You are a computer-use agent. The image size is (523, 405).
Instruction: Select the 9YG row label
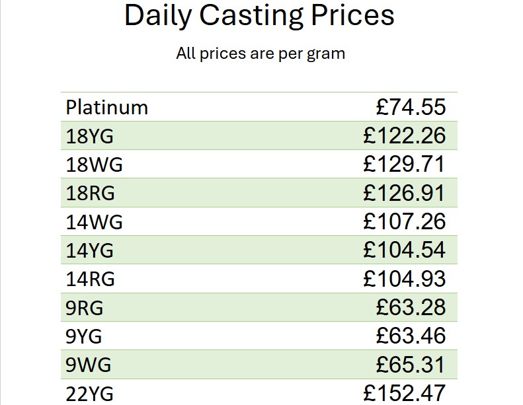click(84, 336)
